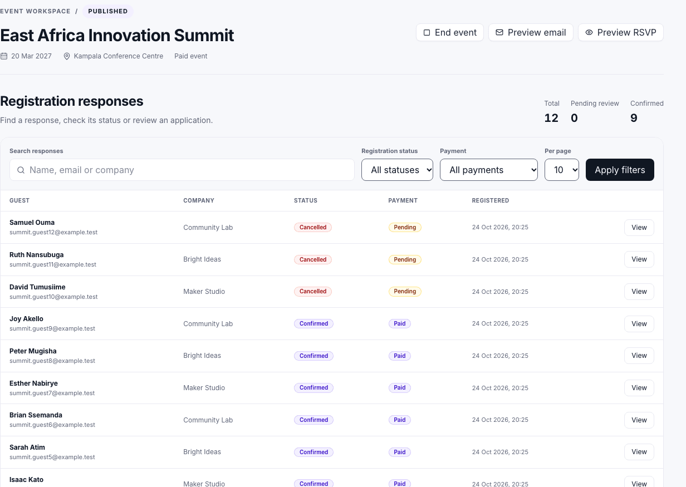Select guest name Samuel Ouma

click(32, 223)
